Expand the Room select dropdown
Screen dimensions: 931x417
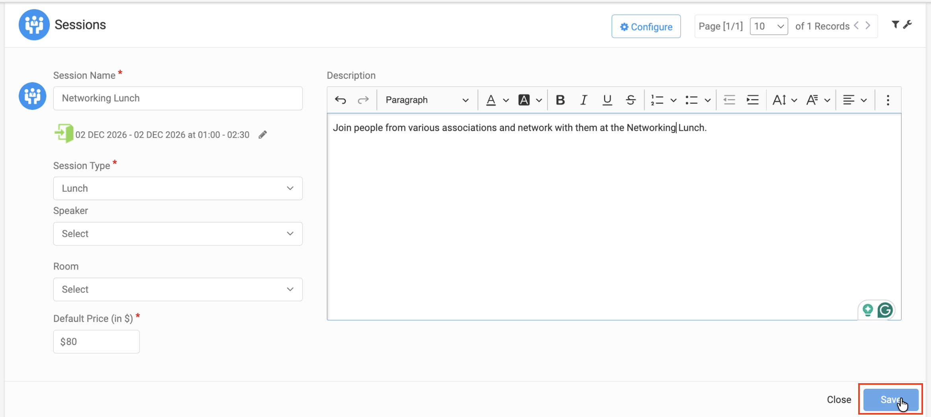click(x=178, y=289)
